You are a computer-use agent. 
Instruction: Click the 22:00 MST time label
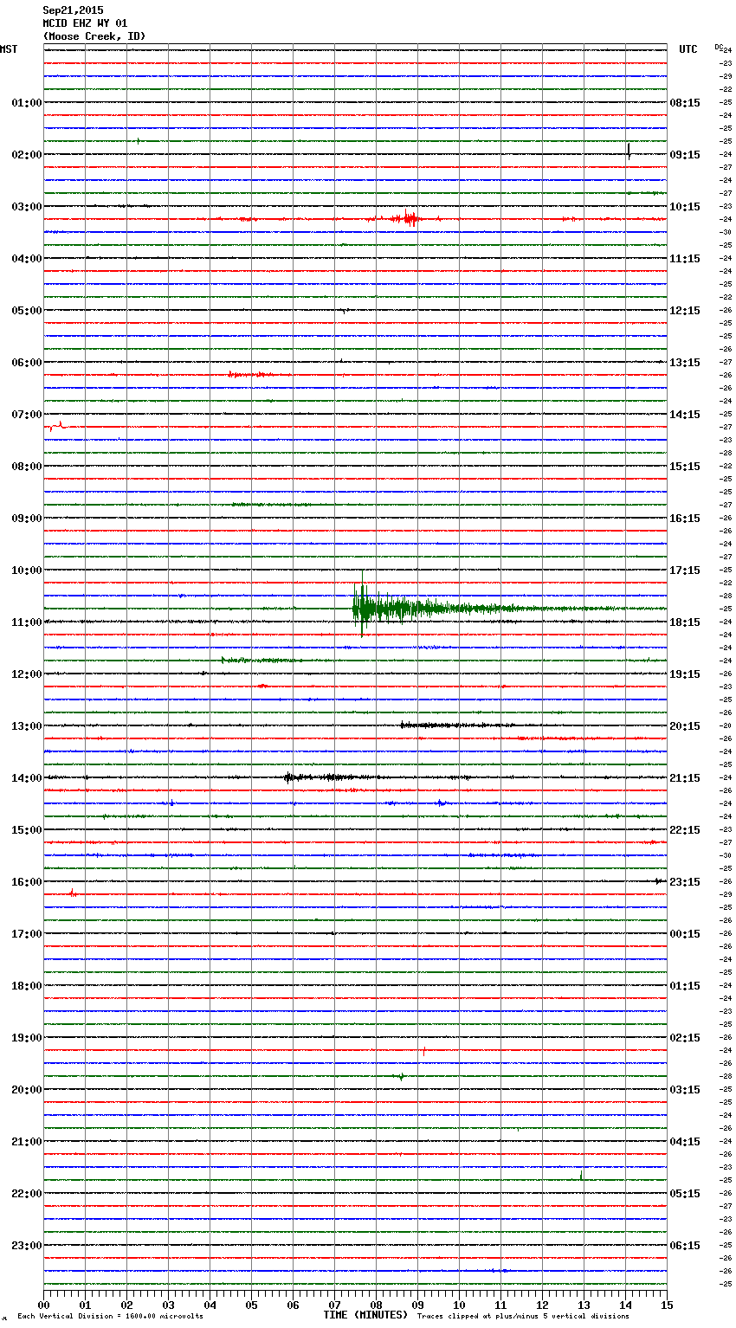pos(27,1194)
